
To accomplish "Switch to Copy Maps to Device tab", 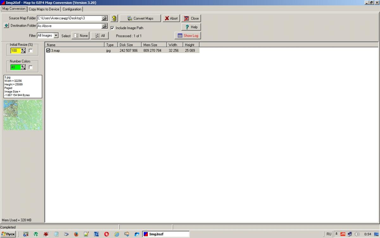I will pos(44,9).
